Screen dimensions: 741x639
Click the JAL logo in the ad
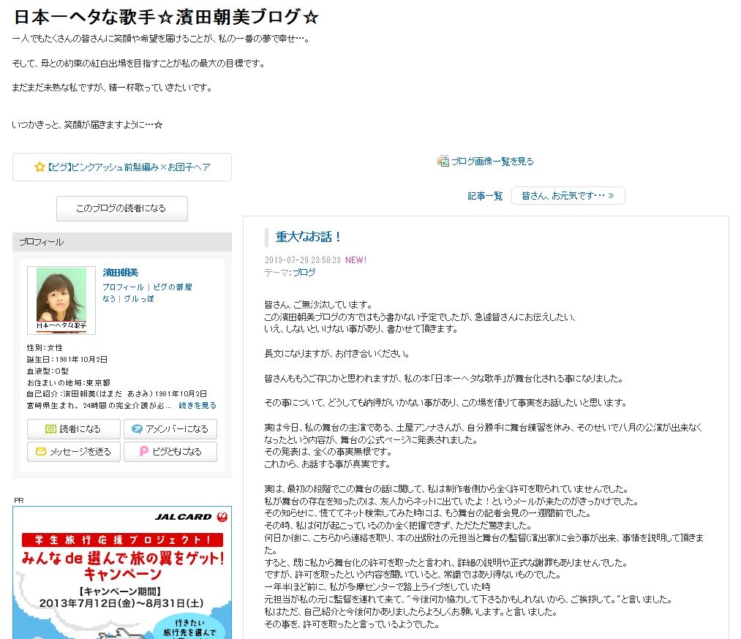pos(222,517)
